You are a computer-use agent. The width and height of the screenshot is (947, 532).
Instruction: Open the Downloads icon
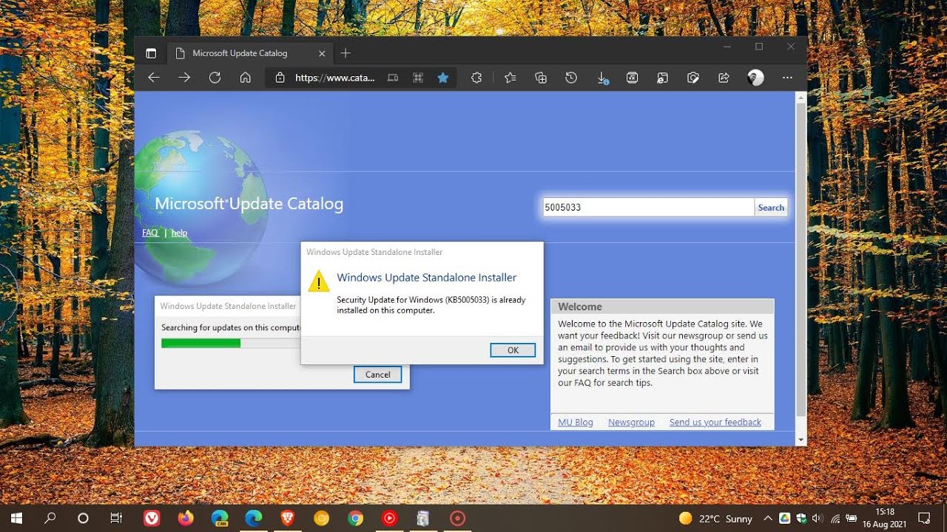[602, 78]
